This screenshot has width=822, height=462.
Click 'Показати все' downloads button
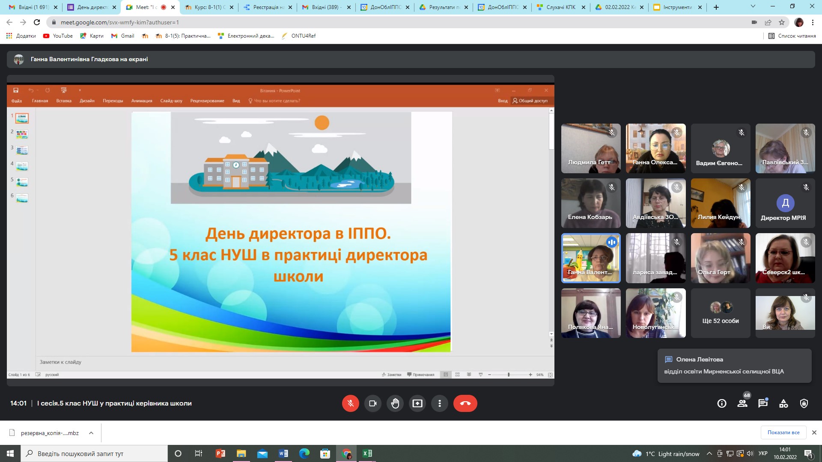point(783,432)
